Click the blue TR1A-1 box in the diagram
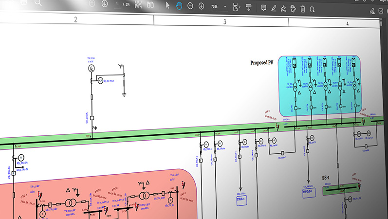The width and height of the screenshot is (388, 219). tap(241, 200)
